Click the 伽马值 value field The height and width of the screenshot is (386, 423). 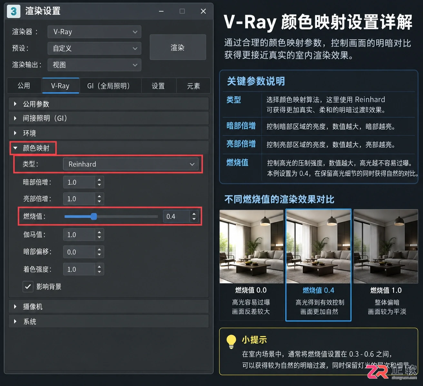click(79, 235)
